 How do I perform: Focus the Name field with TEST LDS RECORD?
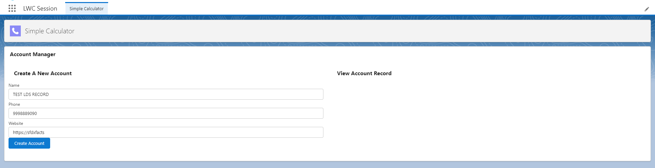[166, 94]
